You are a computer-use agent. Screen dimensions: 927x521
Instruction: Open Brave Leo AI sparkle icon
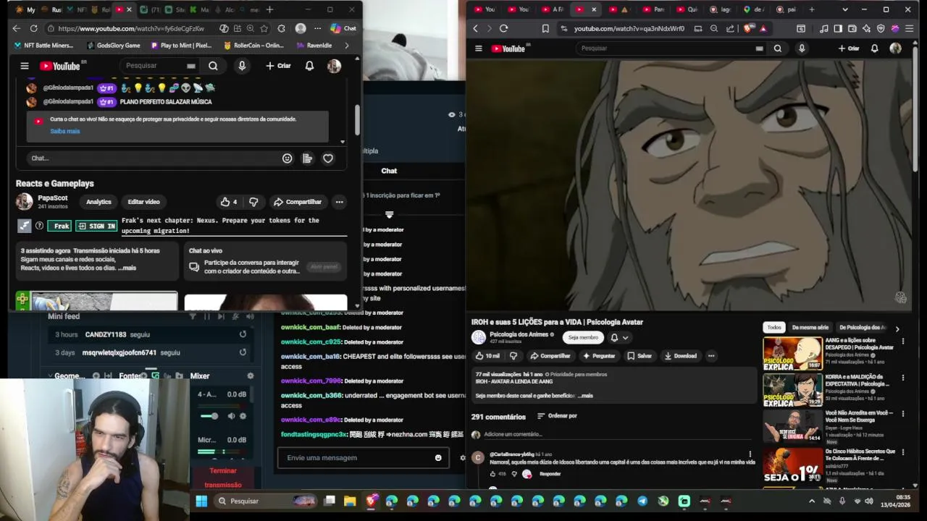[x=866, y=29]
